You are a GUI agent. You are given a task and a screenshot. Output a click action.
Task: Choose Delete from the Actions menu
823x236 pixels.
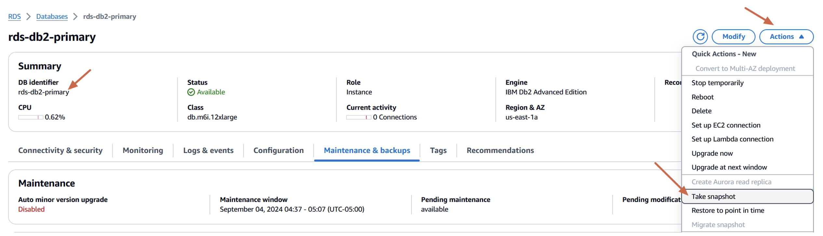tap(701, 111)
